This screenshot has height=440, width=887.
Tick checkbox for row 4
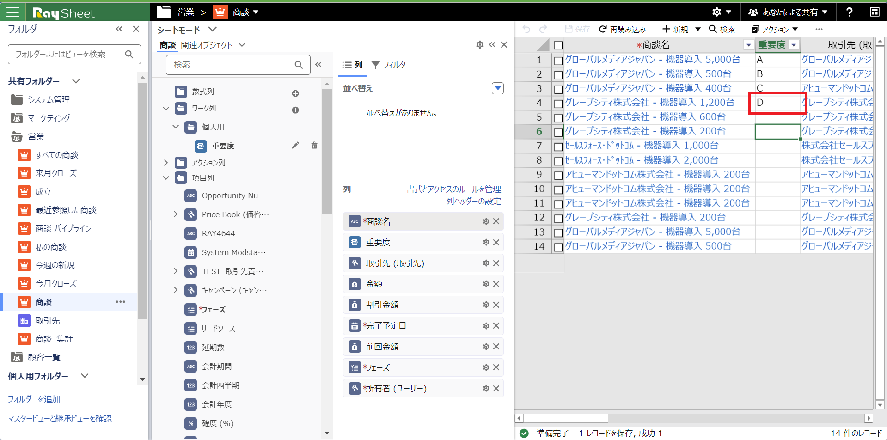click(x=558, y=104)
